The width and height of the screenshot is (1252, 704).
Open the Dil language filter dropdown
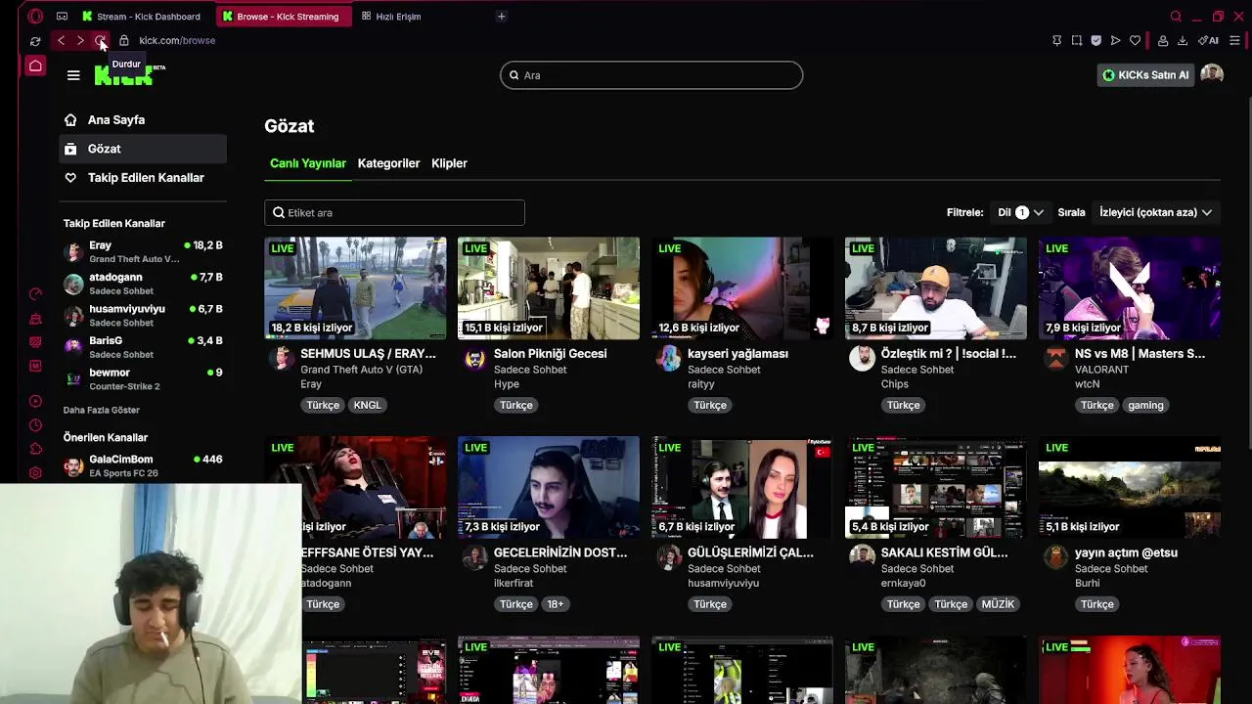pyautogui.click(x=1020, y=212)
